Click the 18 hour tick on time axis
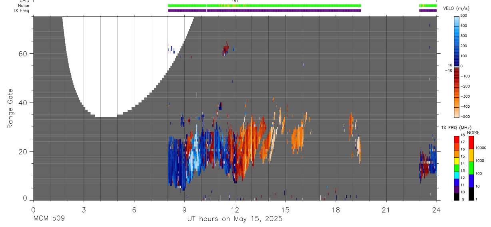 pos(336,209)
